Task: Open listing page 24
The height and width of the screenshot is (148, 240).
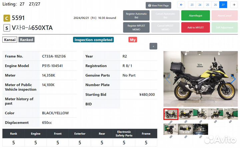Action: pyautogui.click(x=200, y=5)
